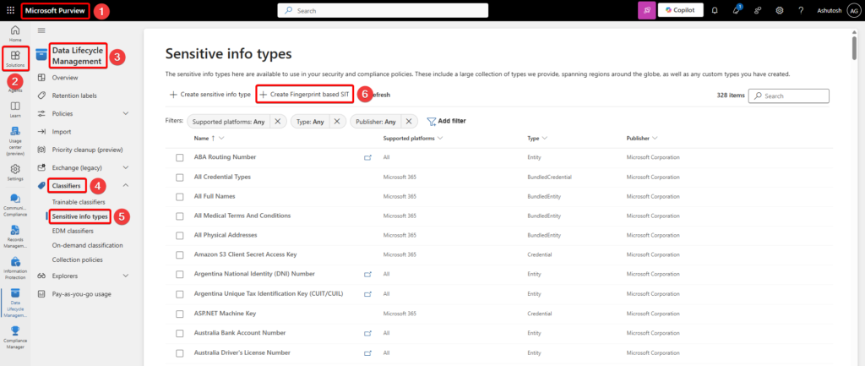Click the hamburger menu collapse icon
The height and width of the screenshot is (366, 865).
click(41, 30)
